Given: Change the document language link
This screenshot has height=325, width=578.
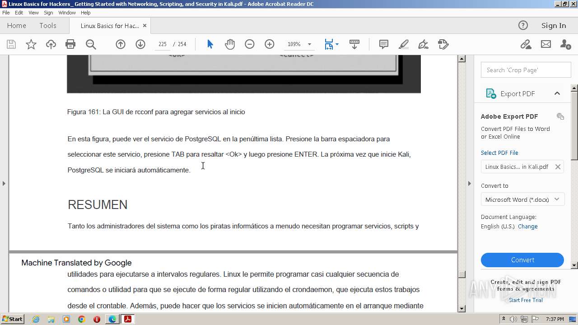Looking at the screenshot, I should tap(528, 227).
